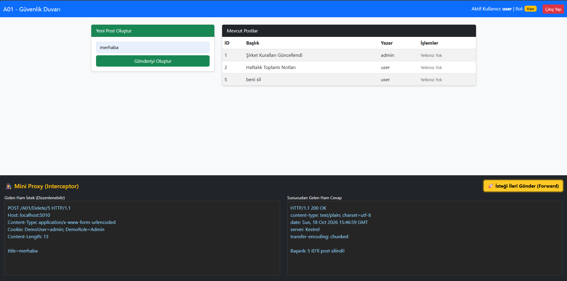Viewport: 567px width, 281px height.
Task: Click the HTTP/1.1 200 OK response line
Action: pyautogui.click(x=308, y=208)
